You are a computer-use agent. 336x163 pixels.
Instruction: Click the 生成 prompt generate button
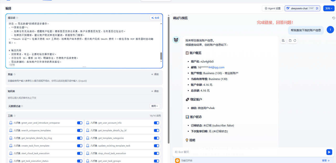click(x=155, y=18)
